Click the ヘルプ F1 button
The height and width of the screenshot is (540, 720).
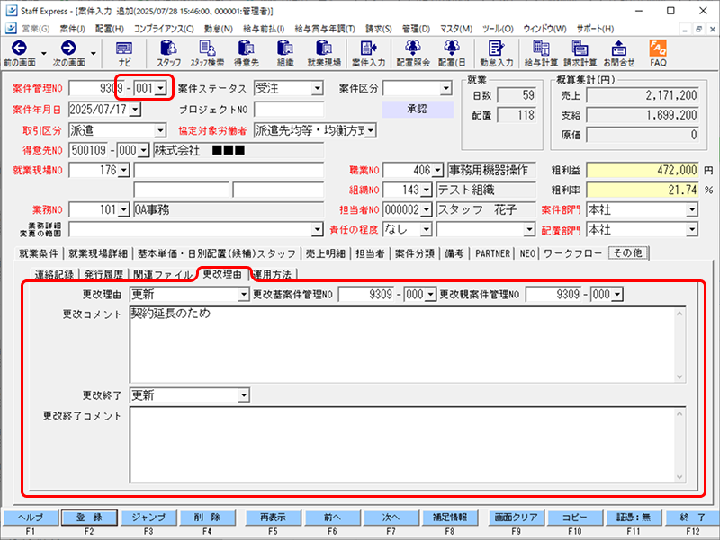[x=31, y=518]
